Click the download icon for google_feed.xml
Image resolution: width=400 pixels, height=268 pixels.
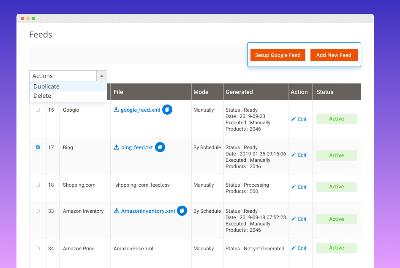(116, 110)
